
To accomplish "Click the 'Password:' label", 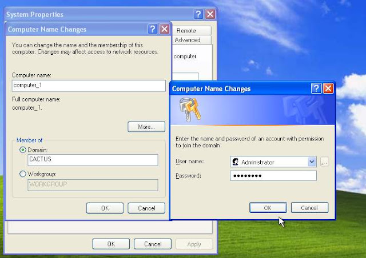I will point(188,175).
